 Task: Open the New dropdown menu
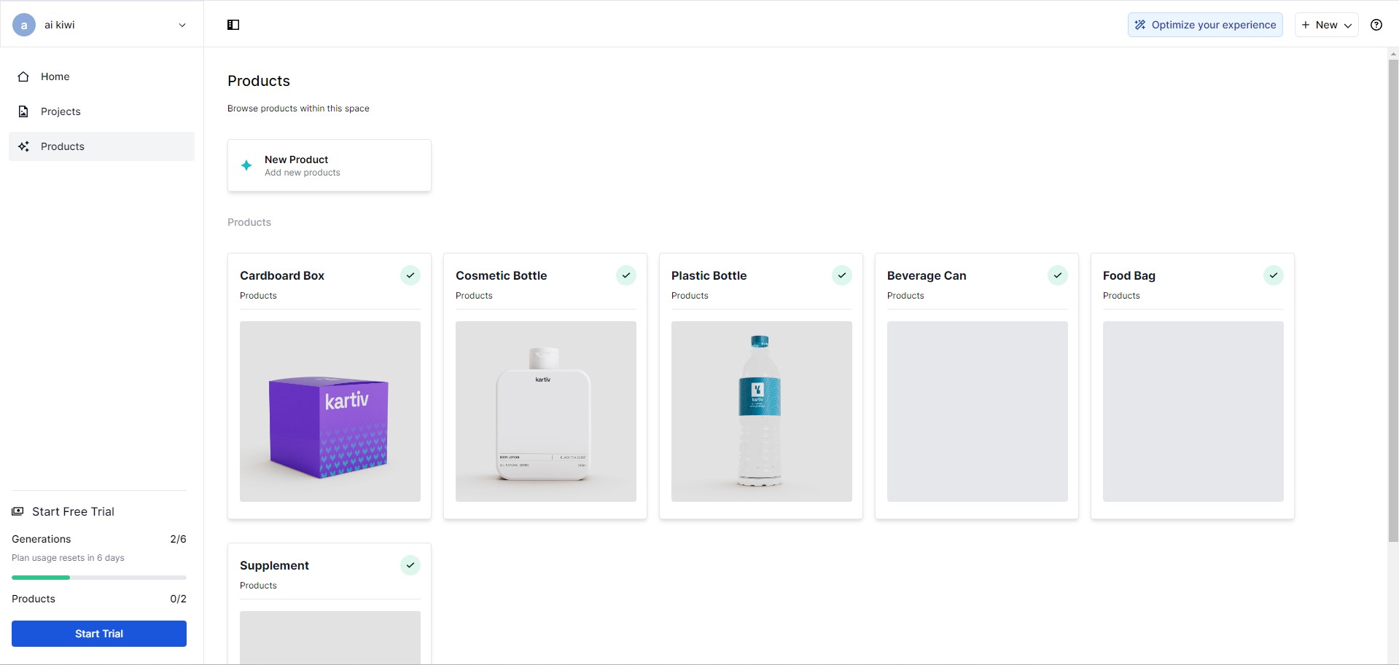tap(1326, 25)
